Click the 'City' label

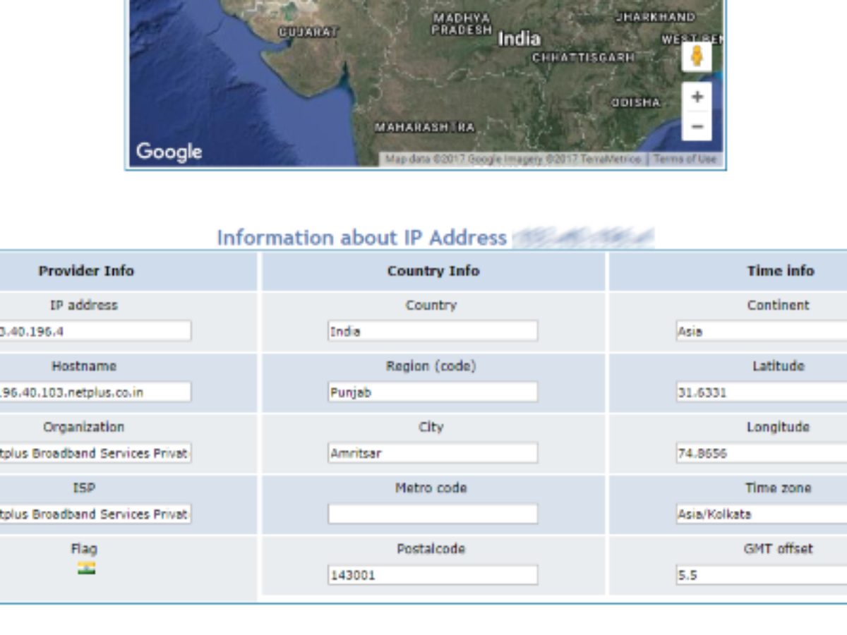431,427
